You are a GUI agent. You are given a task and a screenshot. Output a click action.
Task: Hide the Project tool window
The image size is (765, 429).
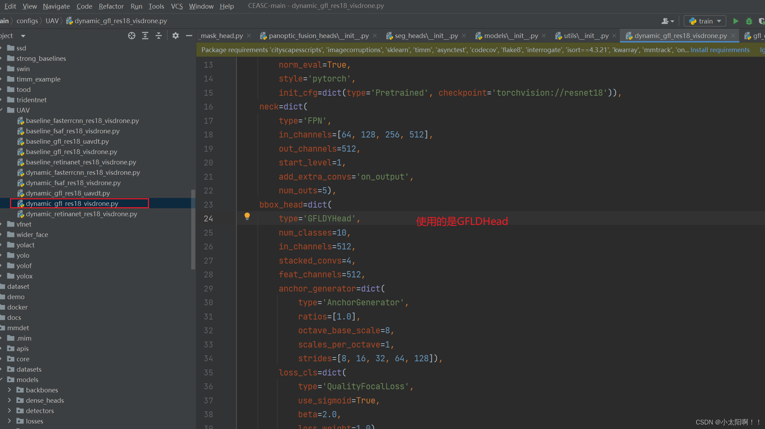(189, 36)
